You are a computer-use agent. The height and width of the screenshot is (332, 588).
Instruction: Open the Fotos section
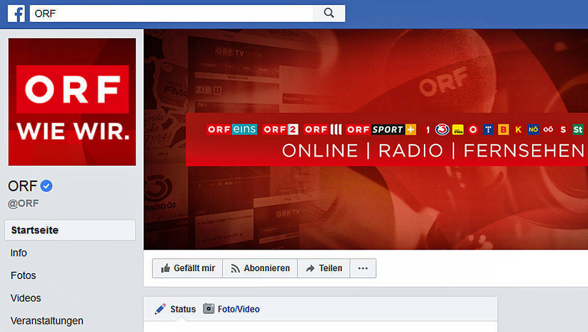[x=24, y=276]
